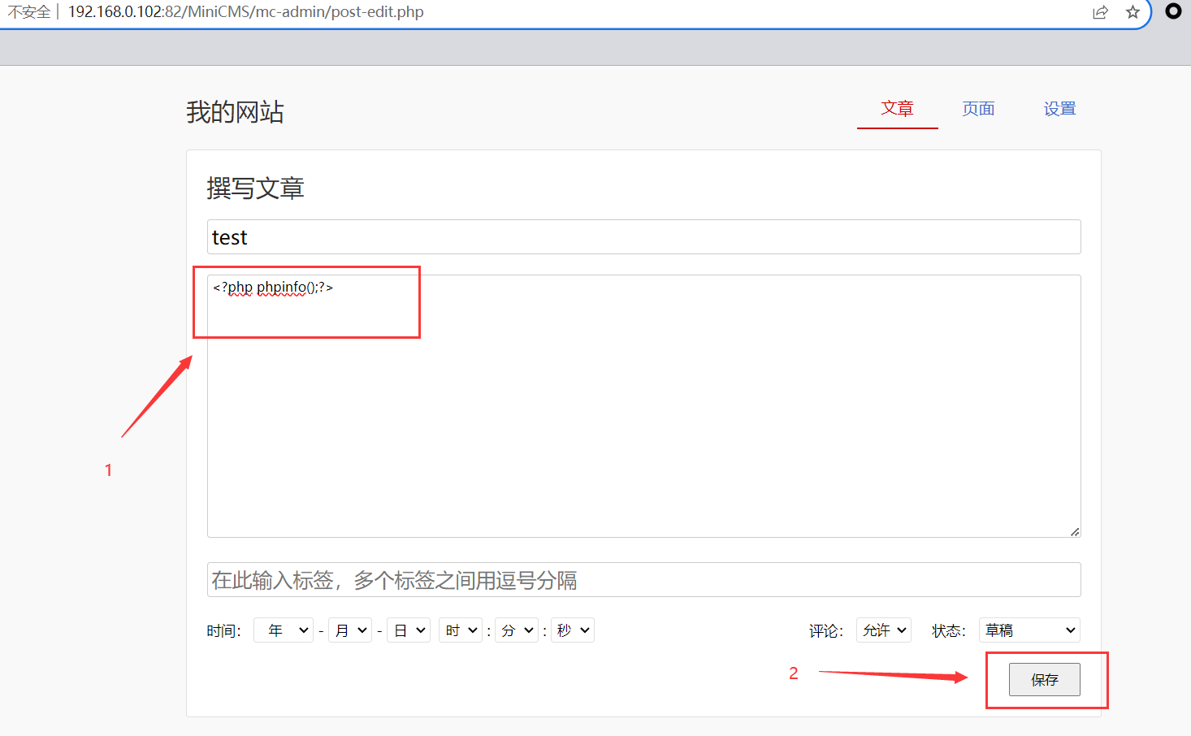Focus the article title field containing test
The image size is (1191, 736).
click(644, 237)
